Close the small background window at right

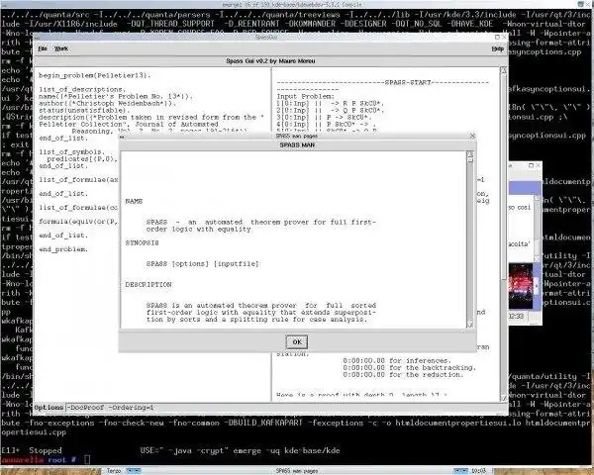coord(538,165)
